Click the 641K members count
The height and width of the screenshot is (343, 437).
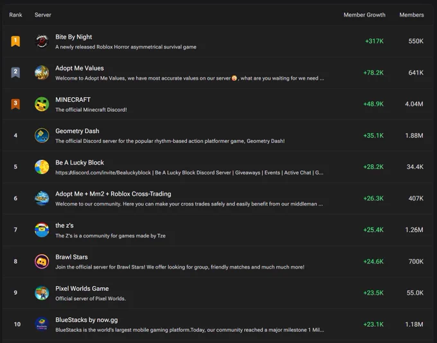tap(416, 73)
